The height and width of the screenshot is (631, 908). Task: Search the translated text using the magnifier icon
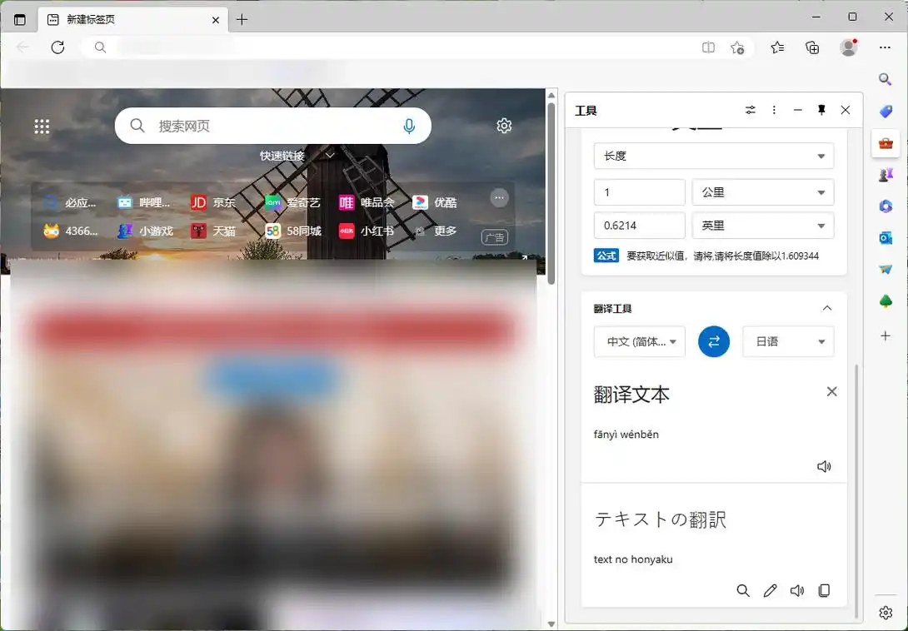[x=743, y=590]
